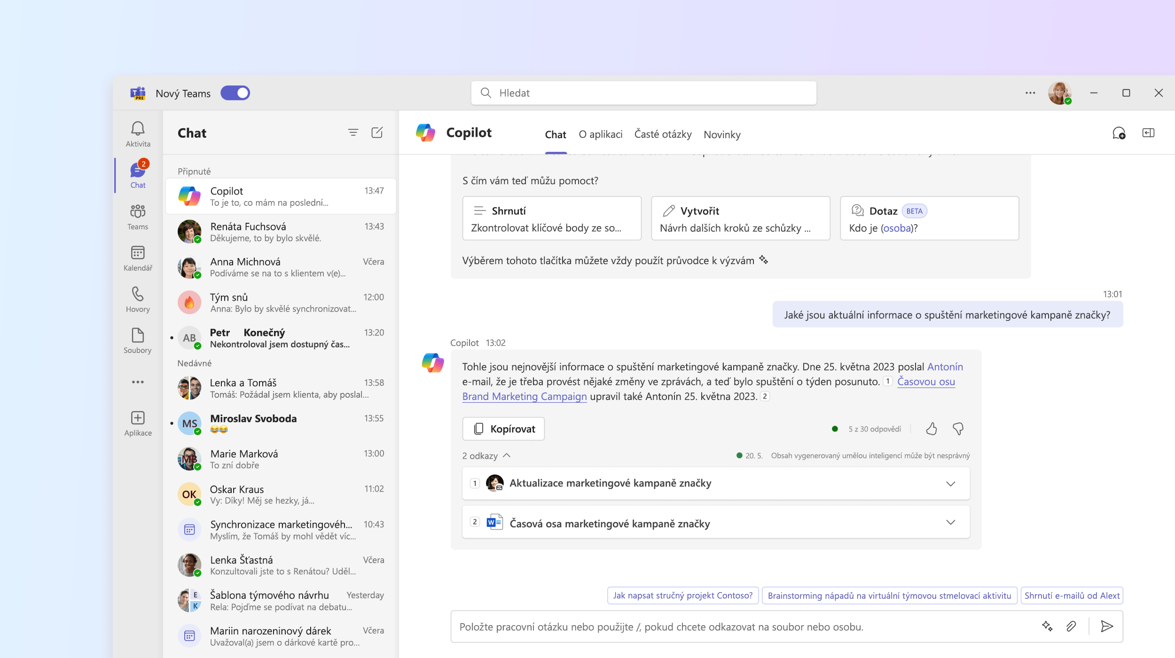Click the search magnifier icon

pos(486,93)
